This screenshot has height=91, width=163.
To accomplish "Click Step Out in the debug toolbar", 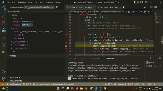I will pyautogui.click(x=141, y=12).
